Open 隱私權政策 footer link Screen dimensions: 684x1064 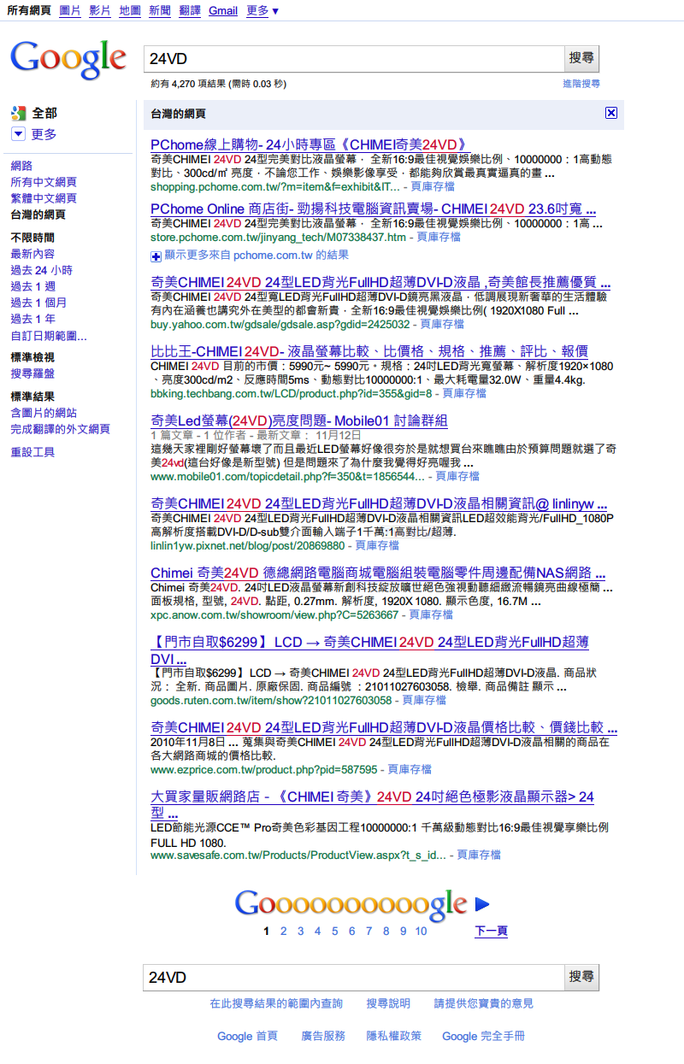tap(394, 1036)
